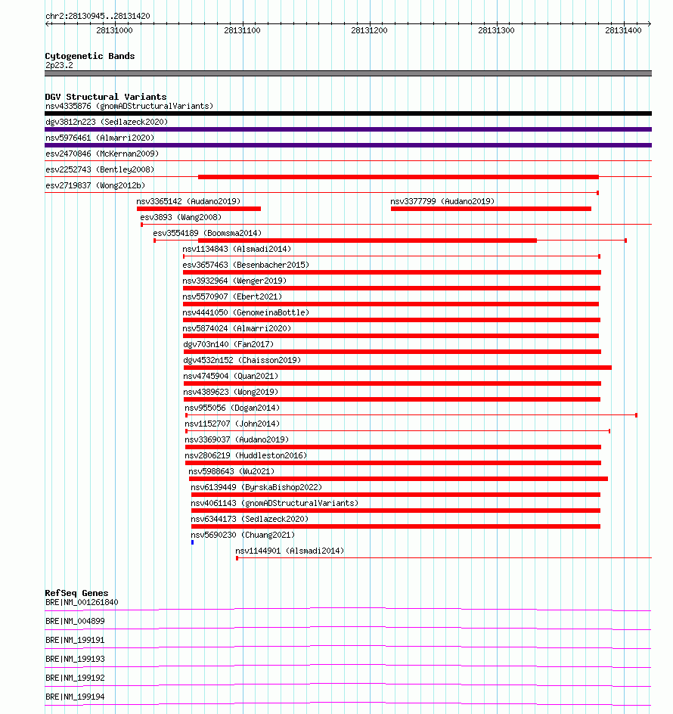The image size is (673, 714).
Task: Click ruler position 28131000
Action: click(114, 30)
